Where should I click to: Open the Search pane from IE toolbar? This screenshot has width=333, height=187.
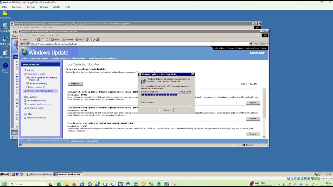click(x=55, y=39)
